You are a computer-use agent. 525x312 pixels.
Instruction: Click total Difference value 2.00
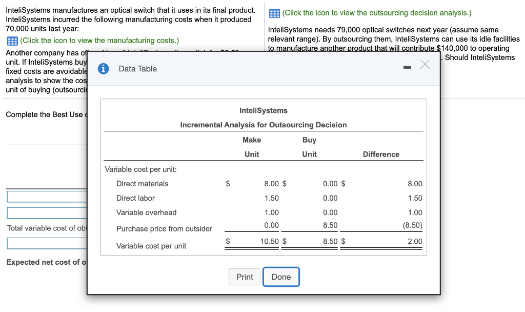[x=415, y=241]
